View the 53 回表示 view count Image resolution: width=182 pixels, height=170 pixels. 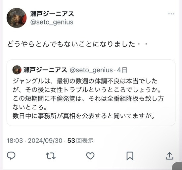point(80,141)
